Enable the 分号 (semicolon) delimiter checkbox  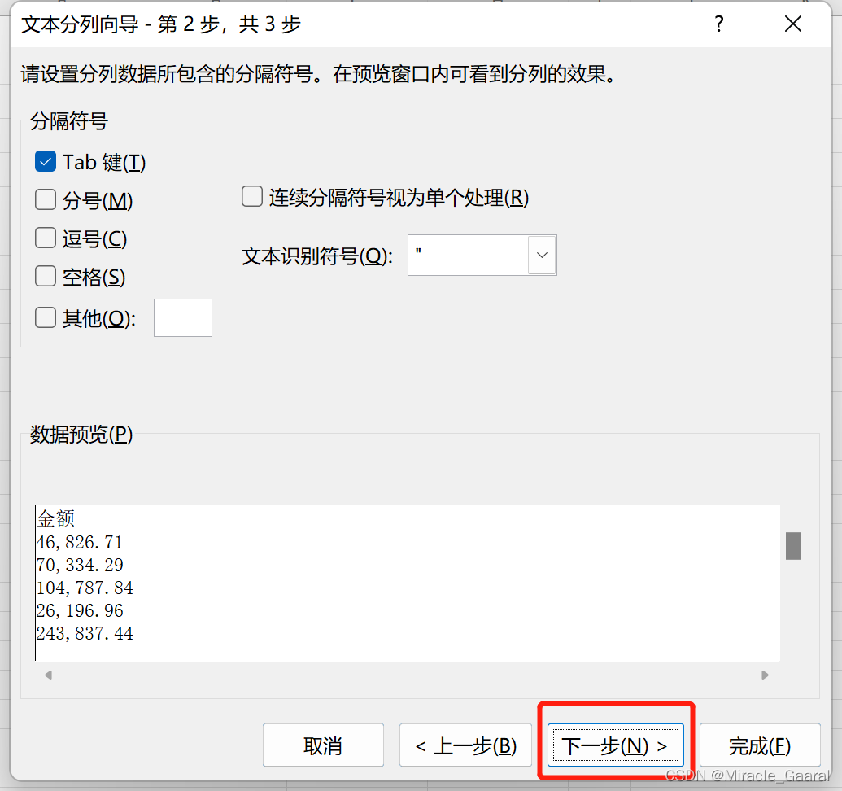tap(46, 199)
